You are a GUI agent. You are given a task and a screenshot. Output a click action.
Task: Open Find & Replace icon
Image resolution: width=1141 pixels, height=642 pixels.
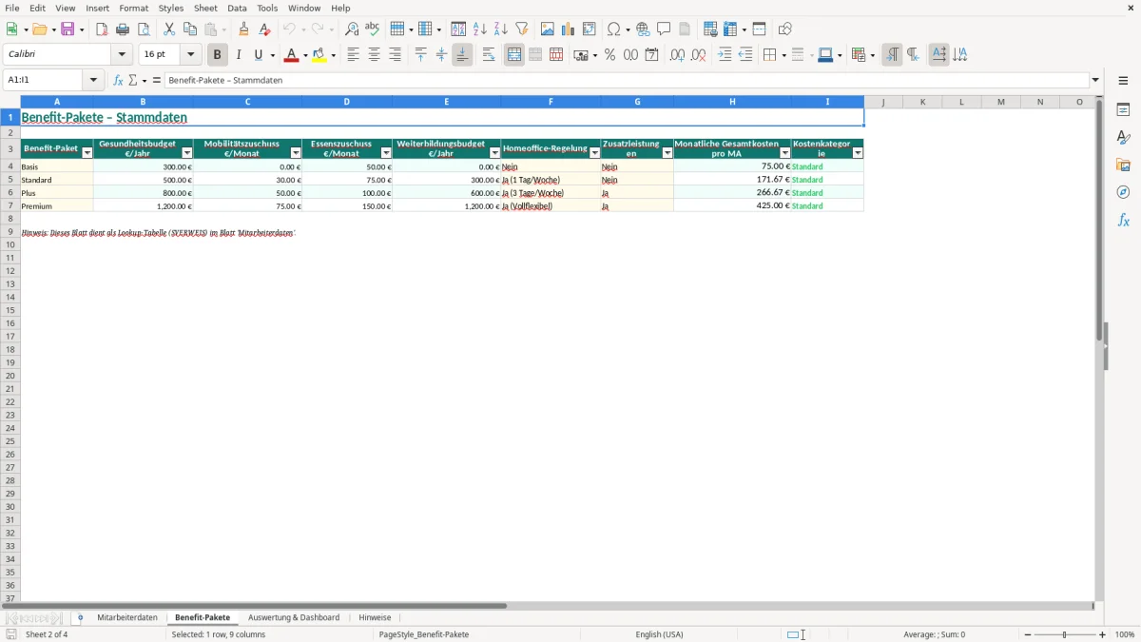point(352,29)
